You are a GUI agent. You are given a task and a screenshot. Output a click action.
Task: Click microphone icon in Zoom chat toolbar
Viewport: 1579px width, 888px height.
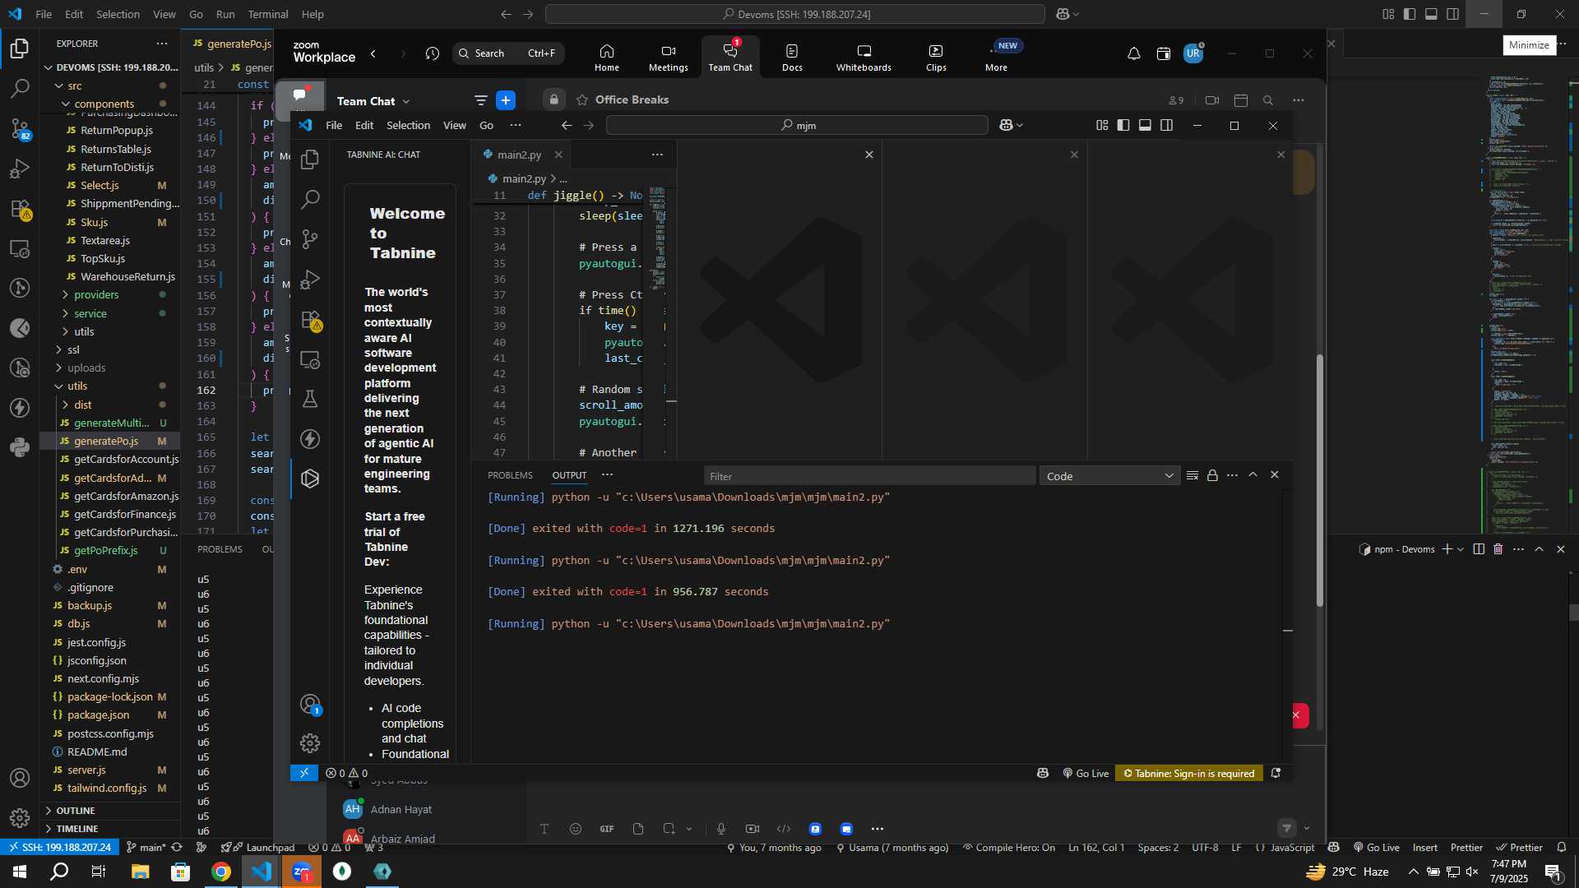click(721, 829)
